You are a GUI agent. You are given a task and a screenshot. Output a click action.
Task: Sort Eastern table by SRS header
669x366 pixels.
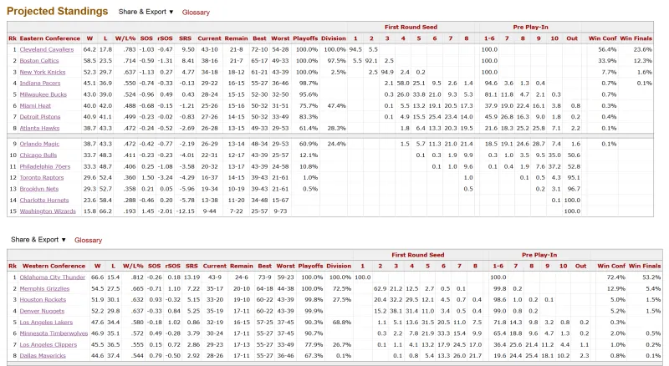[185, 38]
